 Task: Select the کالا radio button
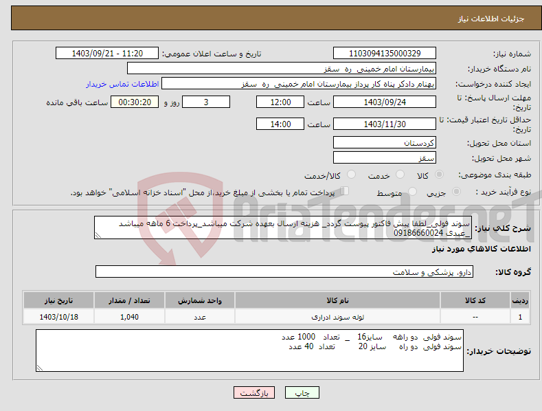[x=439, y=175]
